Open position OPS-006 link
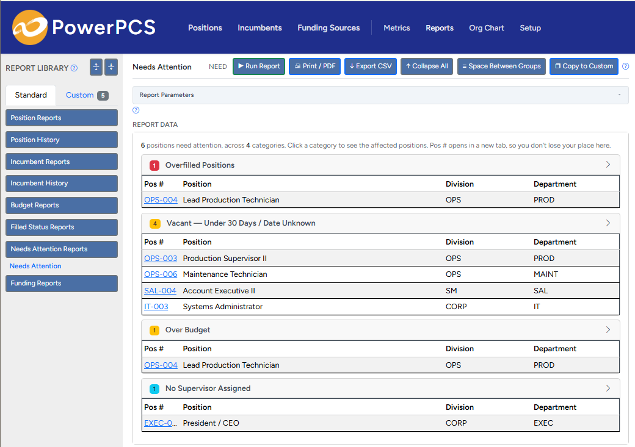The image size is (635, 447). click(x=161, y=274)
